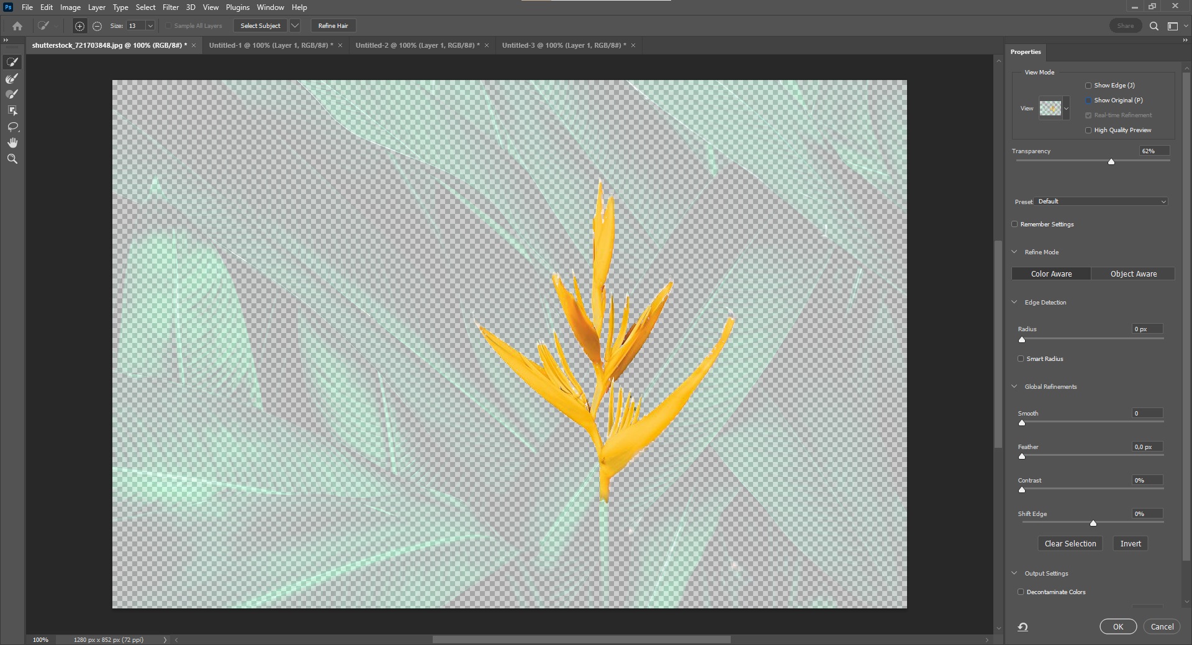This screenshot has width=1192, height=645.
Task: Select the Refine Edge Brush tool
Action: tap(12, 79)
